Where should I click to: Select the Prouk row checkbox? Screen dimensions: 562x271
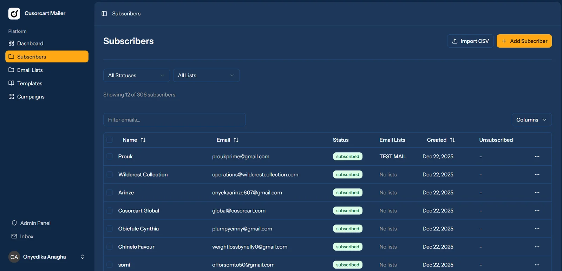tap(110, 157)
